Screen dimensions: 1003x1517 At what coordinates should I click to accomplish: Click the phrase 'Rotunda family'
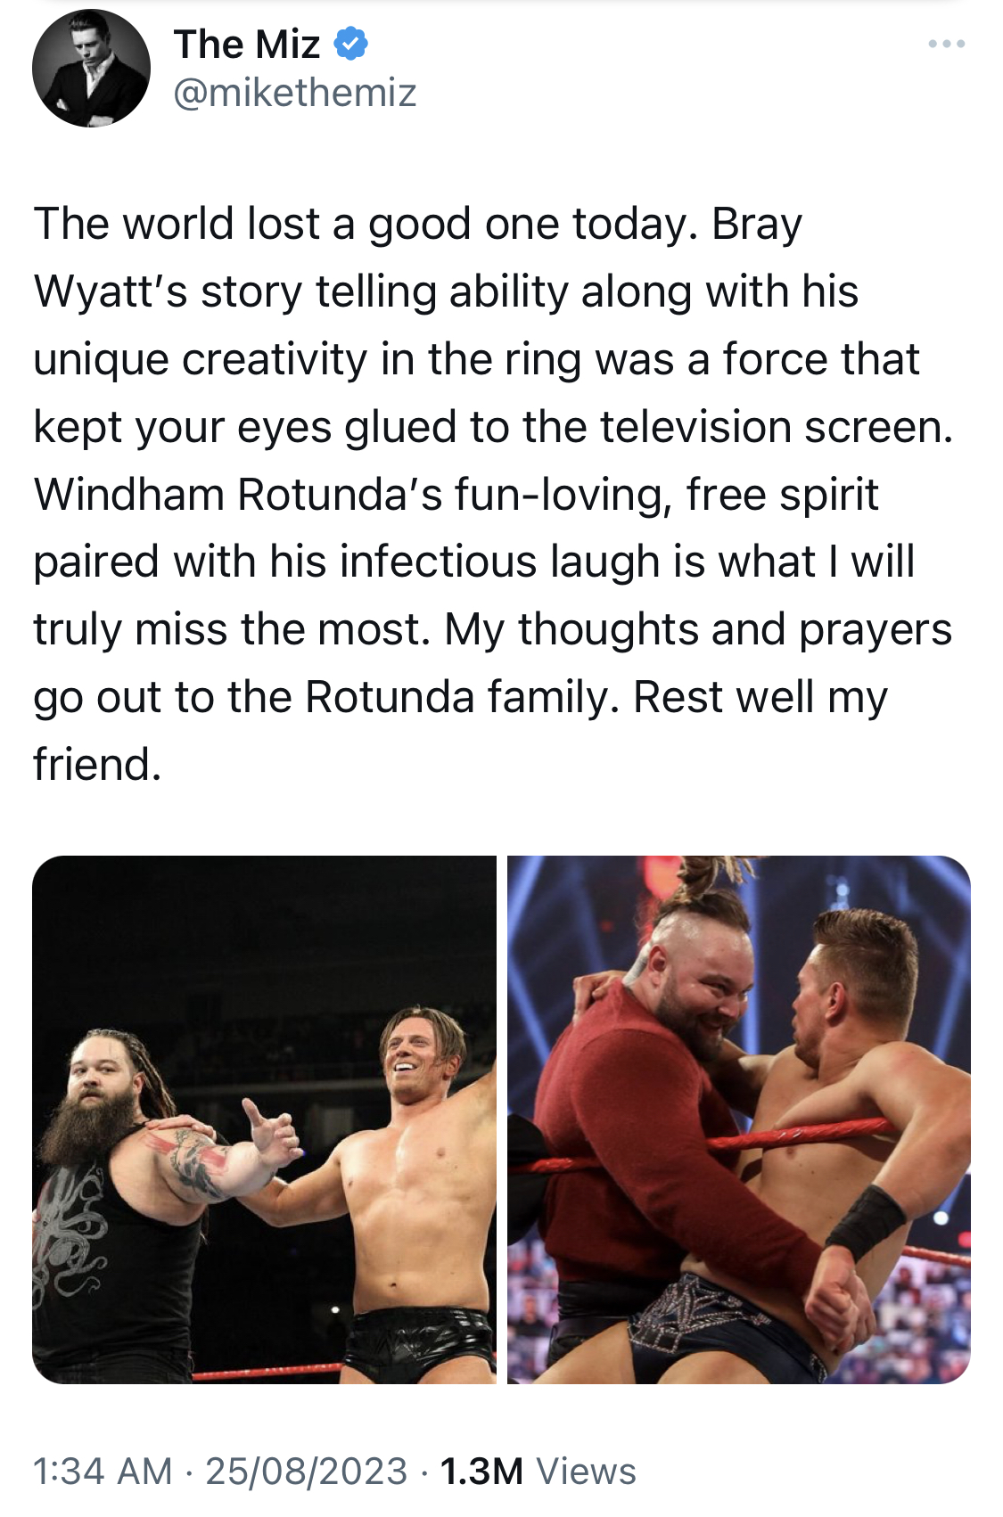click(462, 697)
